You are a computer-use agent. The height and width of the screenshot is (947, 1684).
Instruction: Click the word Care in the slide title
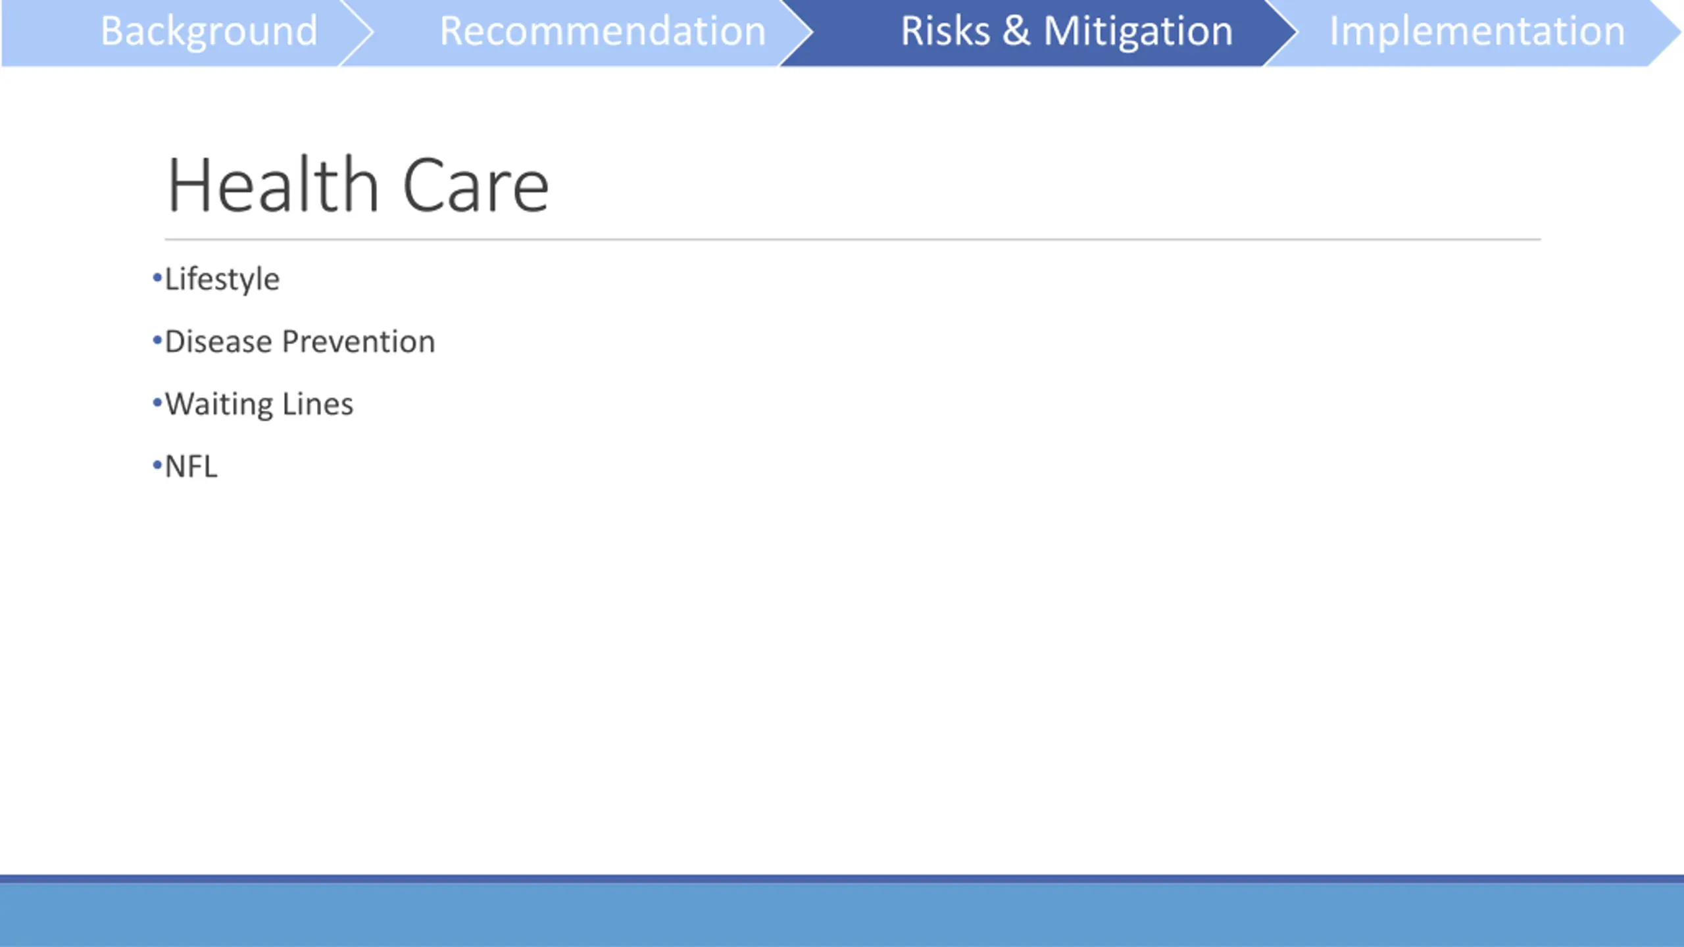475,186
